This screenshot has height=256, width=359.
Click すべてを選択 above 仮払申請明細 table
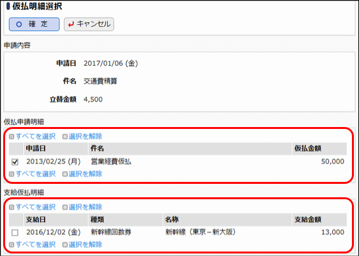[x=36, y=137]
